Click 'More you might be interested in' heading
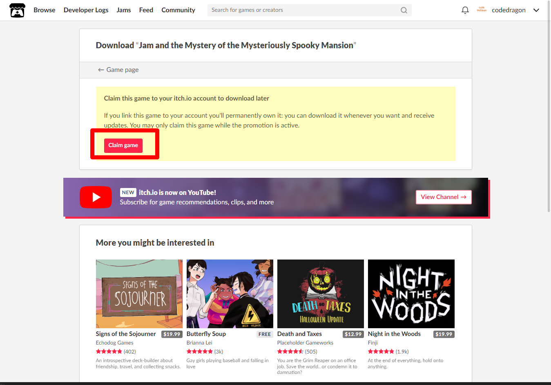Viewport: 551px width, 385px height. click(155, 243)
